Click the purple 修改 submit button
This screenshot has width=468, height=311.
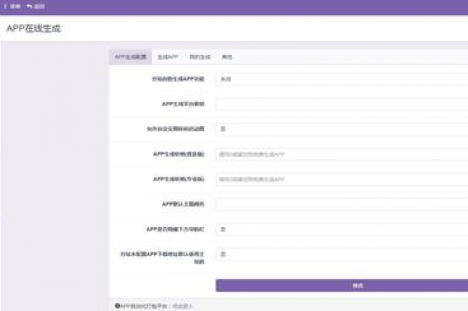tap(342, 285)
